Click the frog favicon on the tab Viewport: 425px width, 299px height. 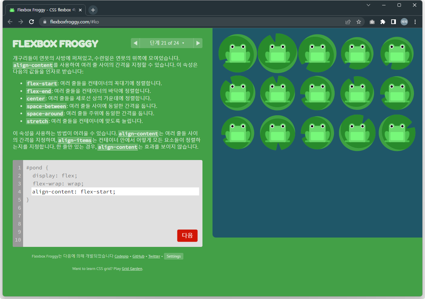pyautogui.click(x=12, y=10)
